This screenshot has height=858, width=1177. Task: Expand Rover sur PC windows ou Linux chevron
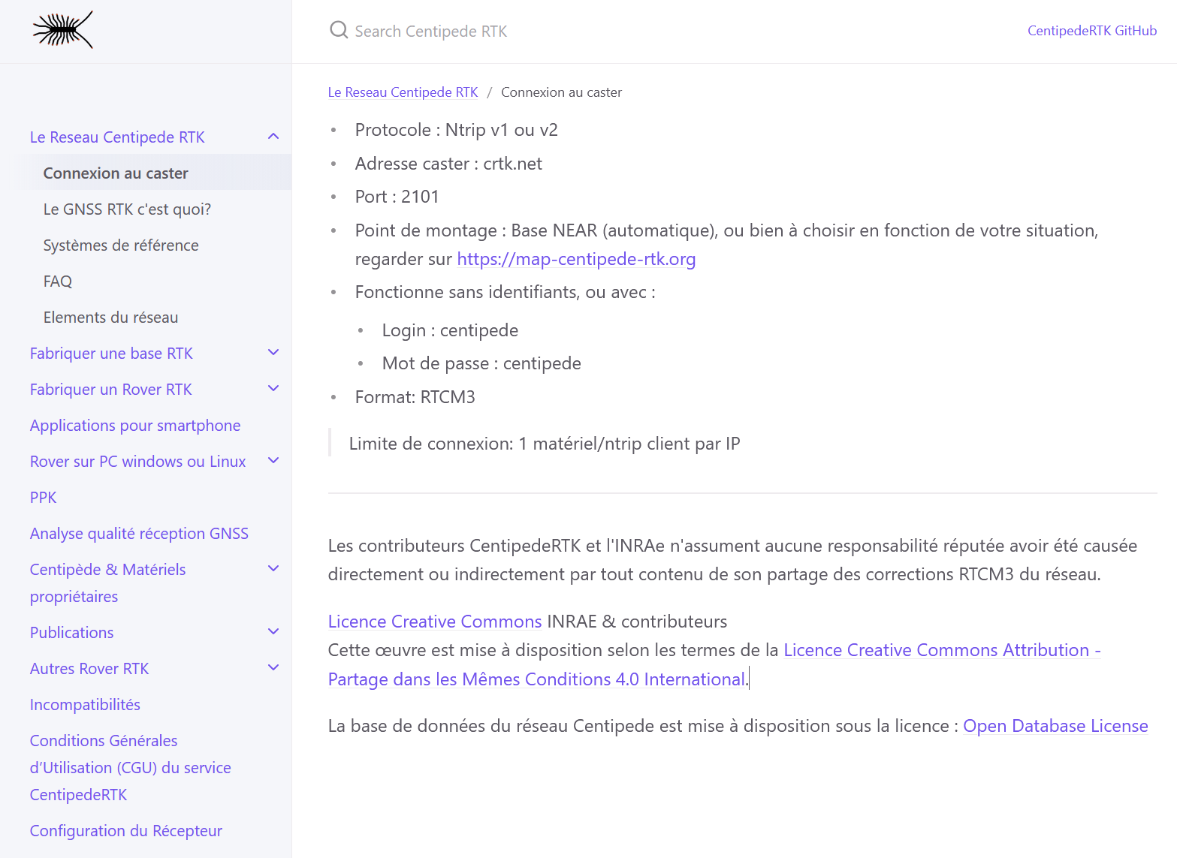coord(273,461)
